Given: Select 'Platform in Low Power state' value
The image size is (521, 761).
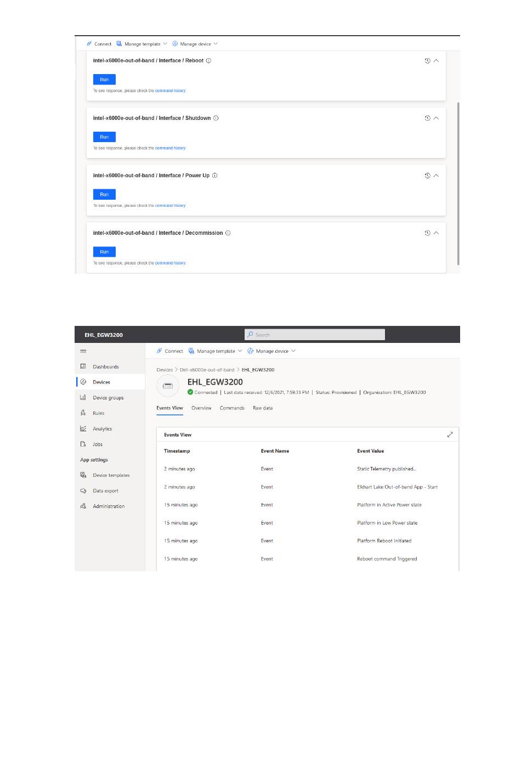Looking at the screenshot, I should tap(387, 523).
